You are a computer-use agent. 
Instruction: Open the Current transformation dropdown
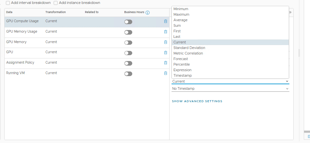pyautogui.click(x=230, y=81)
